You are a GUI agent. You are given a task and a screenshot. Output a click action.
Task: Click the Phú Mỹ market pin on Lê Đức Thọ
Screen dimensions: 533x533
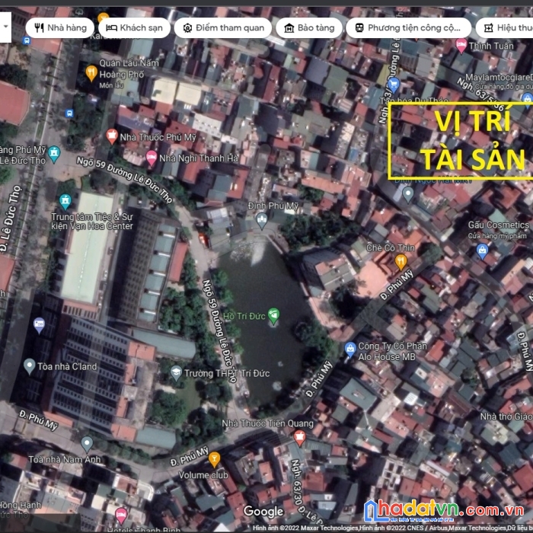(54, 154)
